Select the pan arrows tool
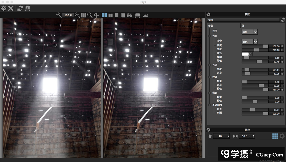286x162 pixels. pyautogui.click(x=96, y=15)
